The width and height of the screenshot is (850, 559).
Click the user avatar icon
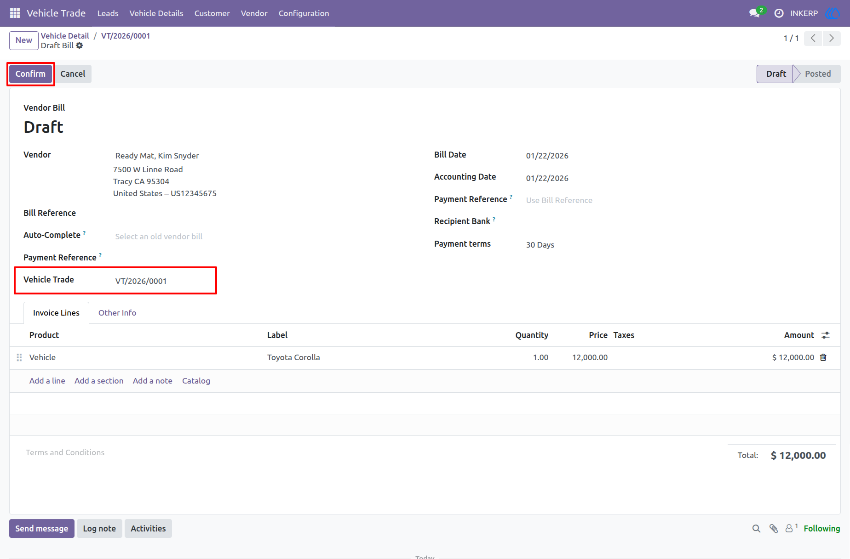833,13
